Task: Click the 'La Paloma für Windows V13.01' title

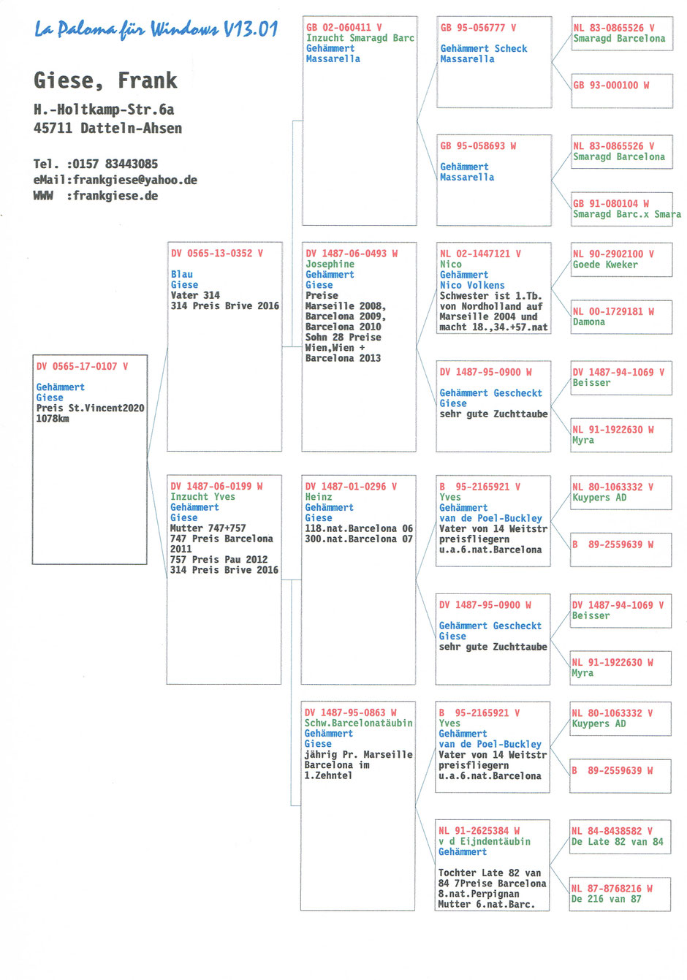Action: point(156,30)
